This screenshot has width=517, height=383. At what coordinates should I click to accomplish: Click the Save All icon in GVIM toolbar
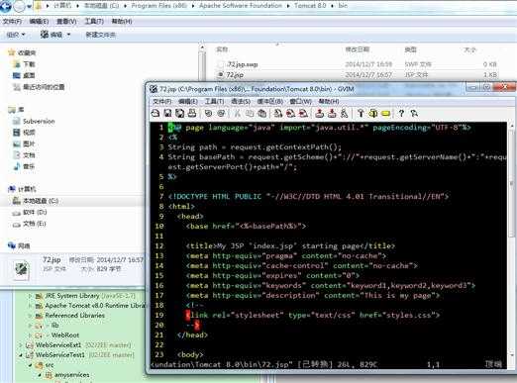pos(180,114)
